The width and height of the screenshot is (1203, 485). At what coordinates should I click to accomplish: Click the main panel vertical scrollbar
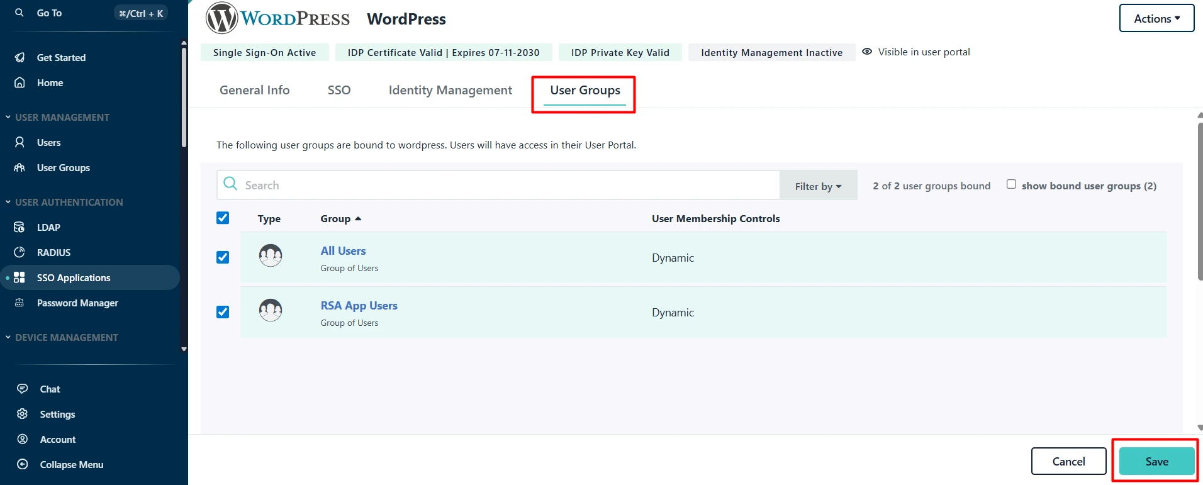point(1200,201)
